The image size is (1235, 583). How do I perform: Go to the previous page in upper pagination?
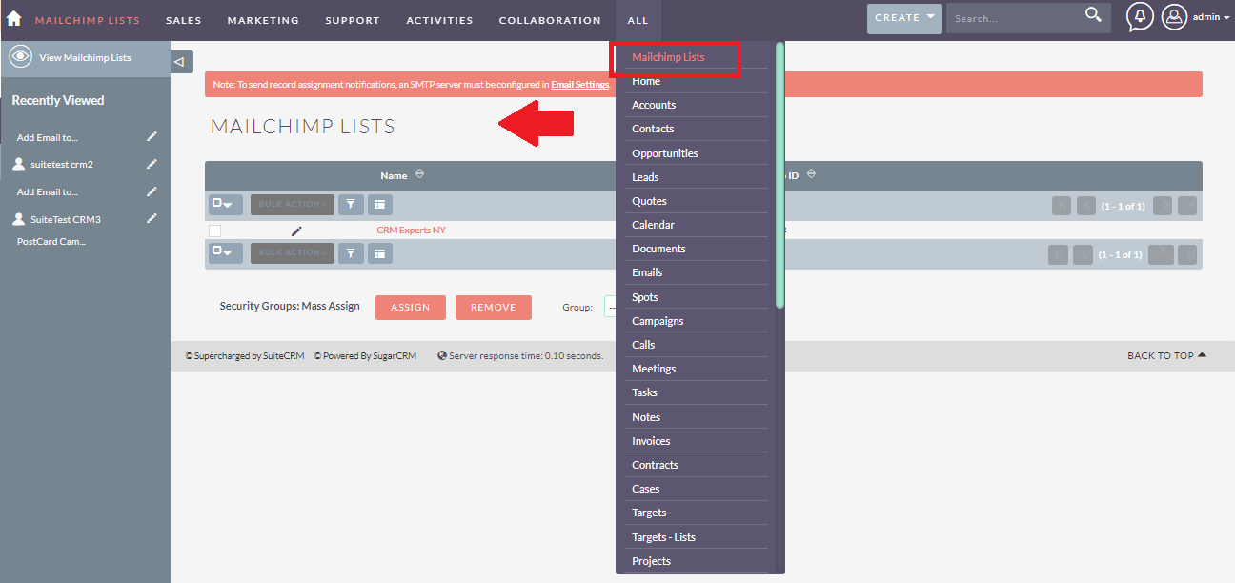tap(1086, 206)
